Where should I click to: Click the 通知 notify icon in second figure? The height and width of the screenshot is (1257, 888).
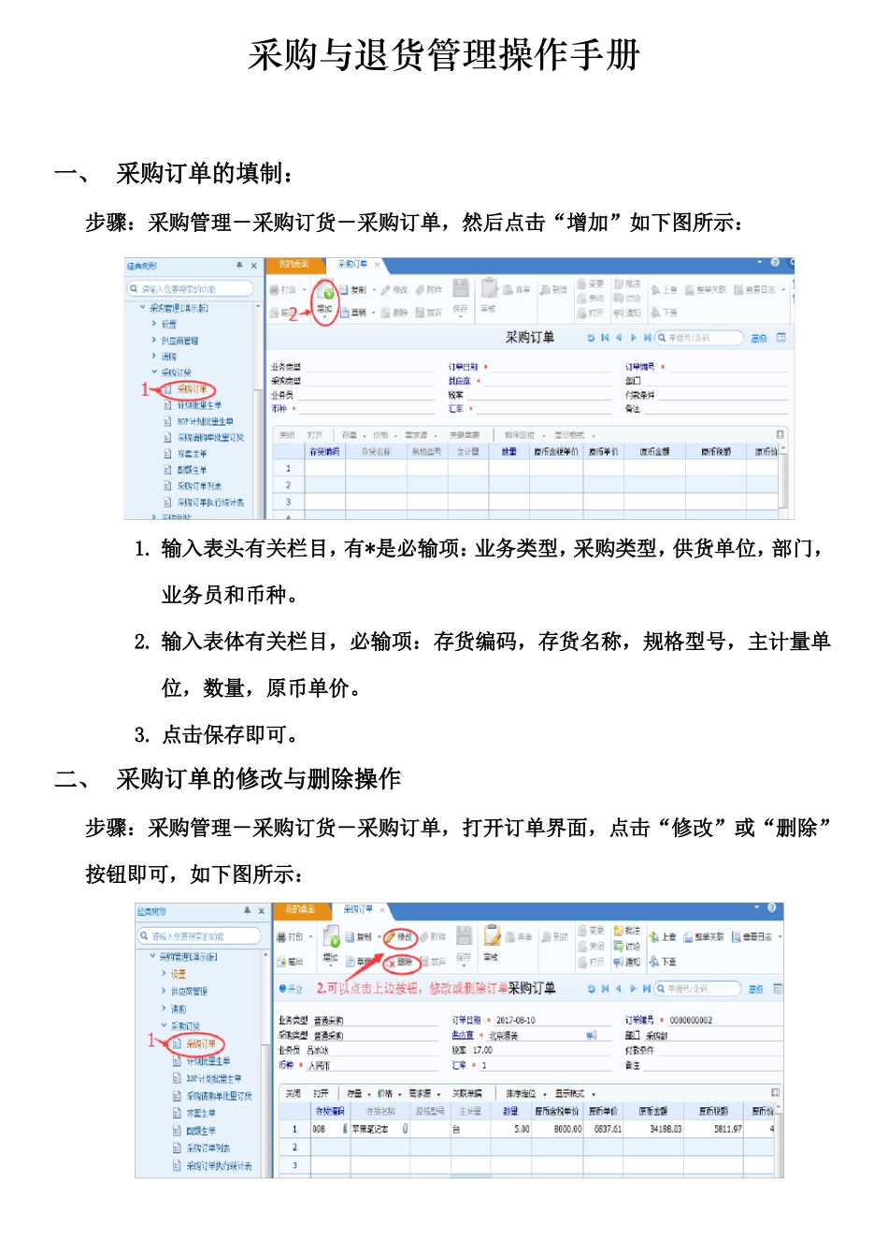619,961
